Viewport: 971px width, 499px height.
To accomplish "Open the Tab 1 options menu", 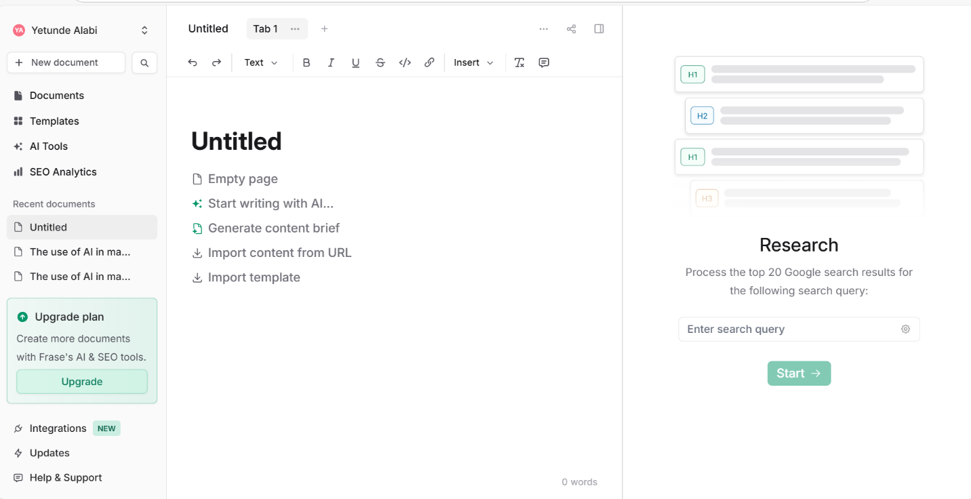I will coord(295,28).
